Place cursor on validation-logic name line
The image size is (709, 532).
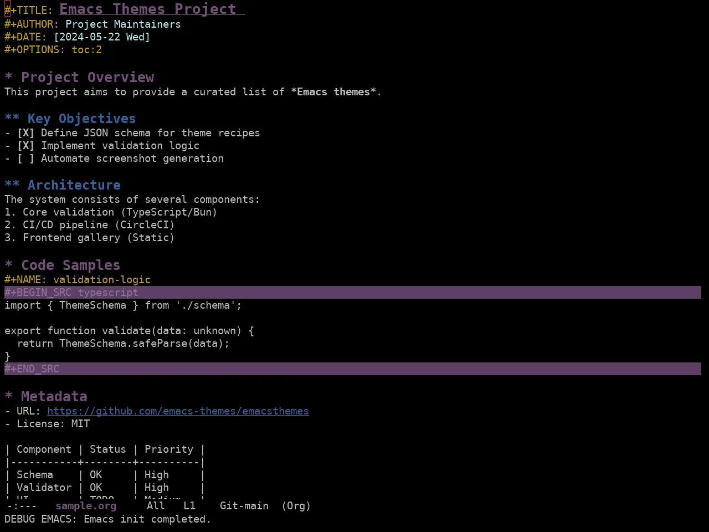78,280
